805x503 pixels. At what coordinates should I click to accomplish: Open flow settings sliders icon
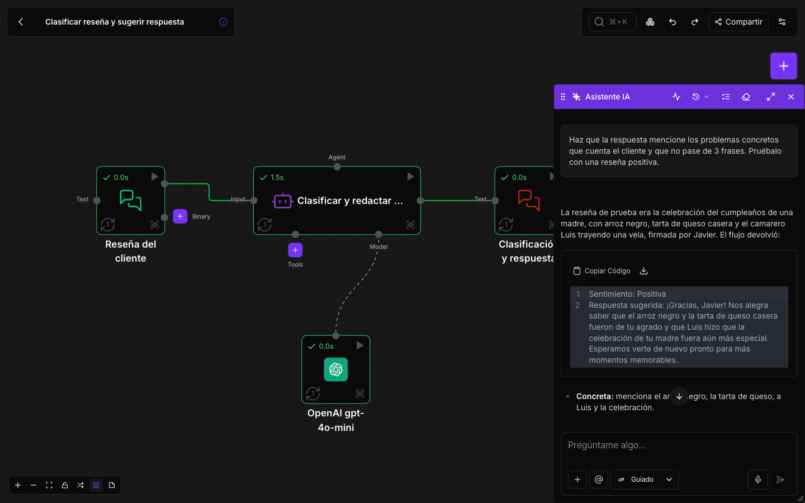[x=782, y=22]
